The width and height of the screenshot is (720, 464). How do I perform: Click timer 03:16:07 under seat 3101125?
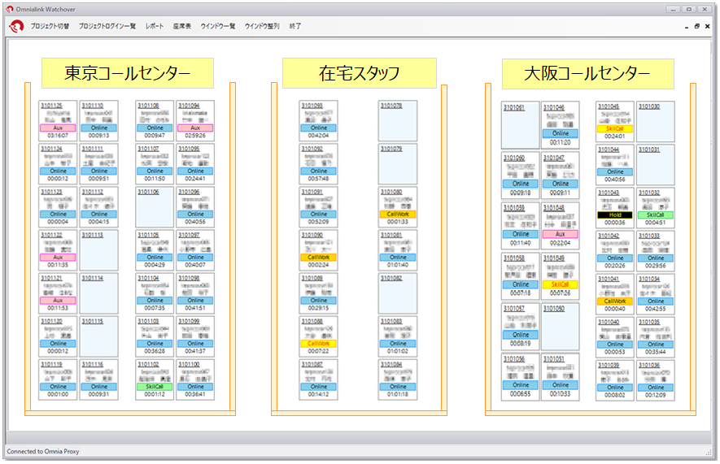point(58,136)
